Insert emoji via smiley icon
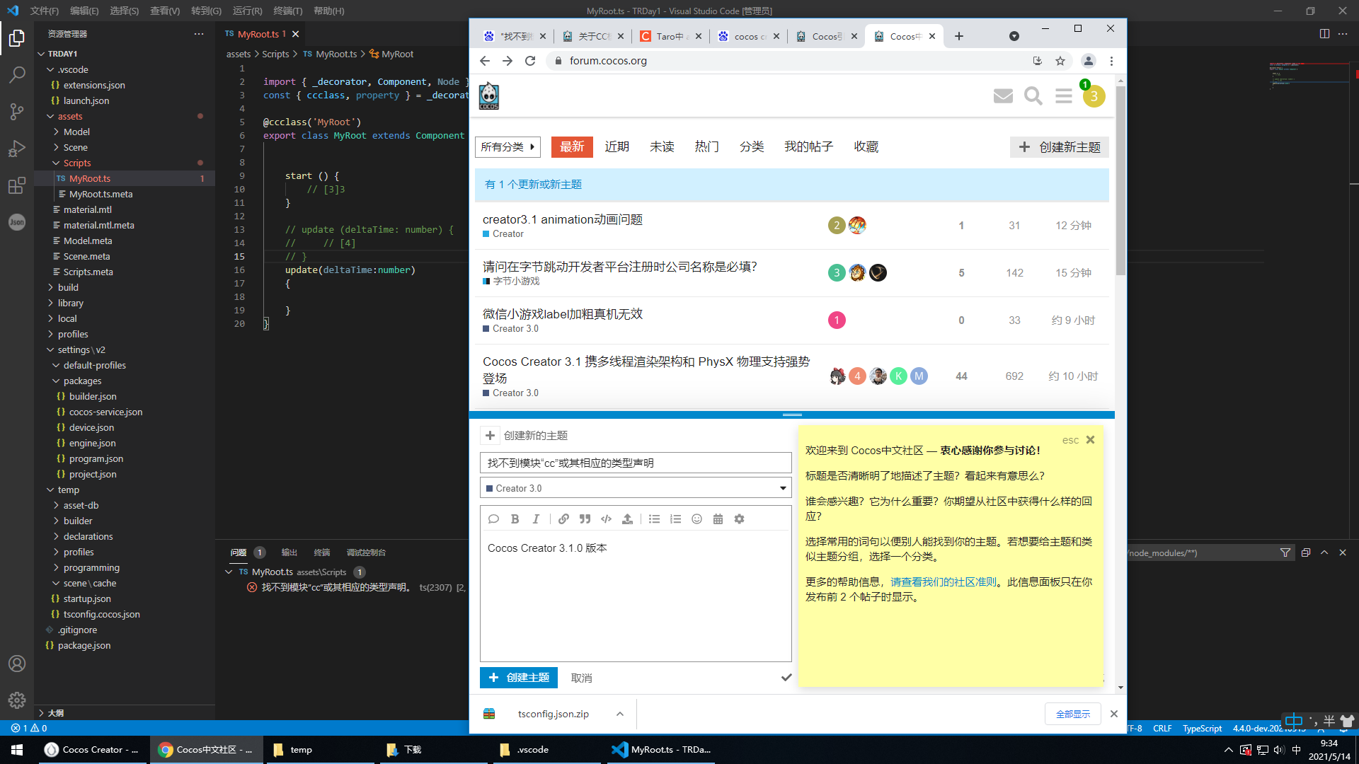1359x764 pixels. tap(696, 519)
